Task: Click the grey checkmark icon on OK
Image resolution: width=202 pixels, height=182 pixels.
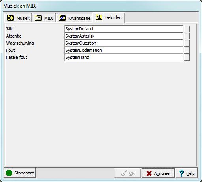Action: [x=124, y=173]
